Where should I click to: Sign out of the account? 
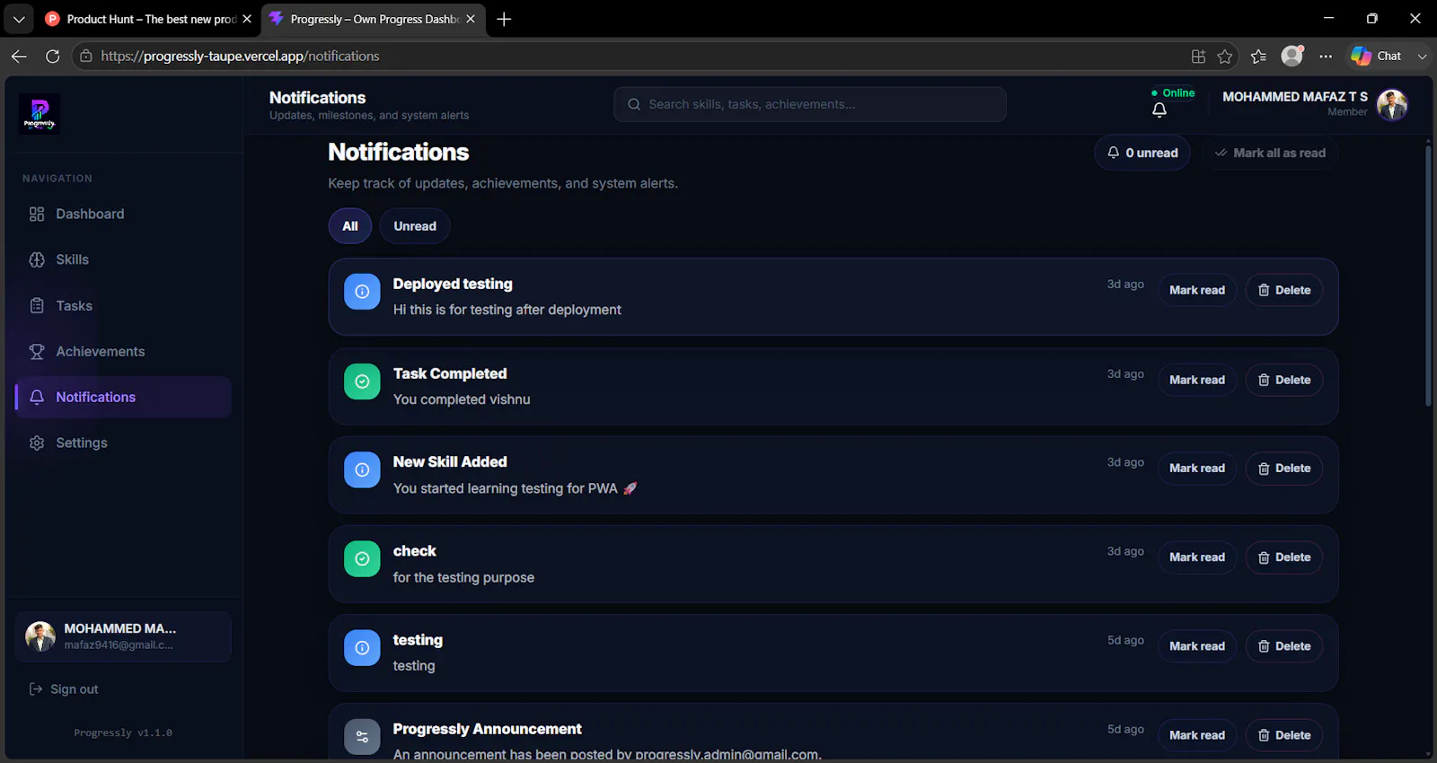tap(64, 689)
